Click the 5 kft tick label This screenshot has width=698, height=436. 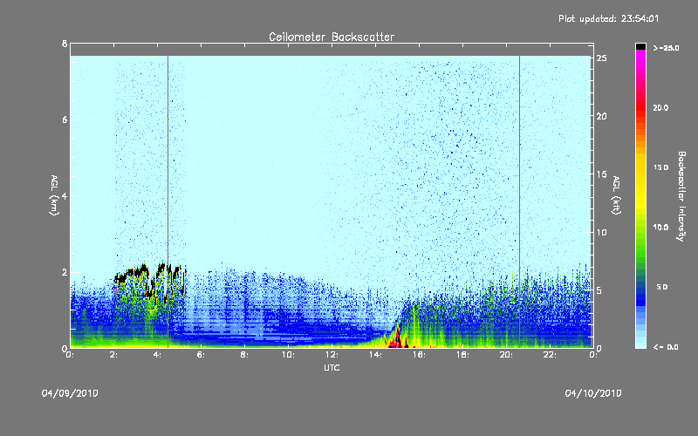(599, 290)
